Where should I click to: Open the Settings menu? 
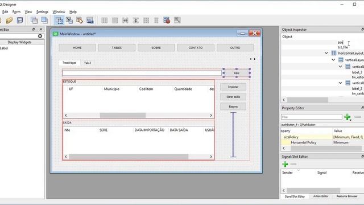[42, 11]
